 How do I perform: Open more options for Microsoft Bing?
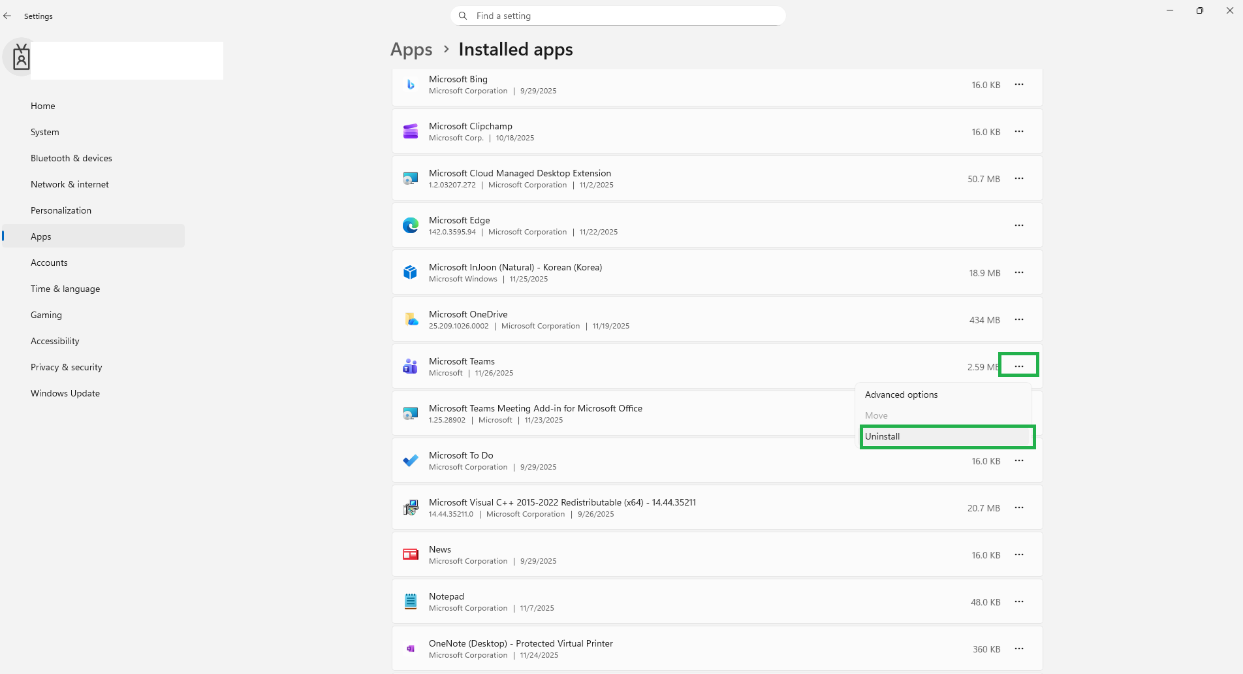(1019, 85)
